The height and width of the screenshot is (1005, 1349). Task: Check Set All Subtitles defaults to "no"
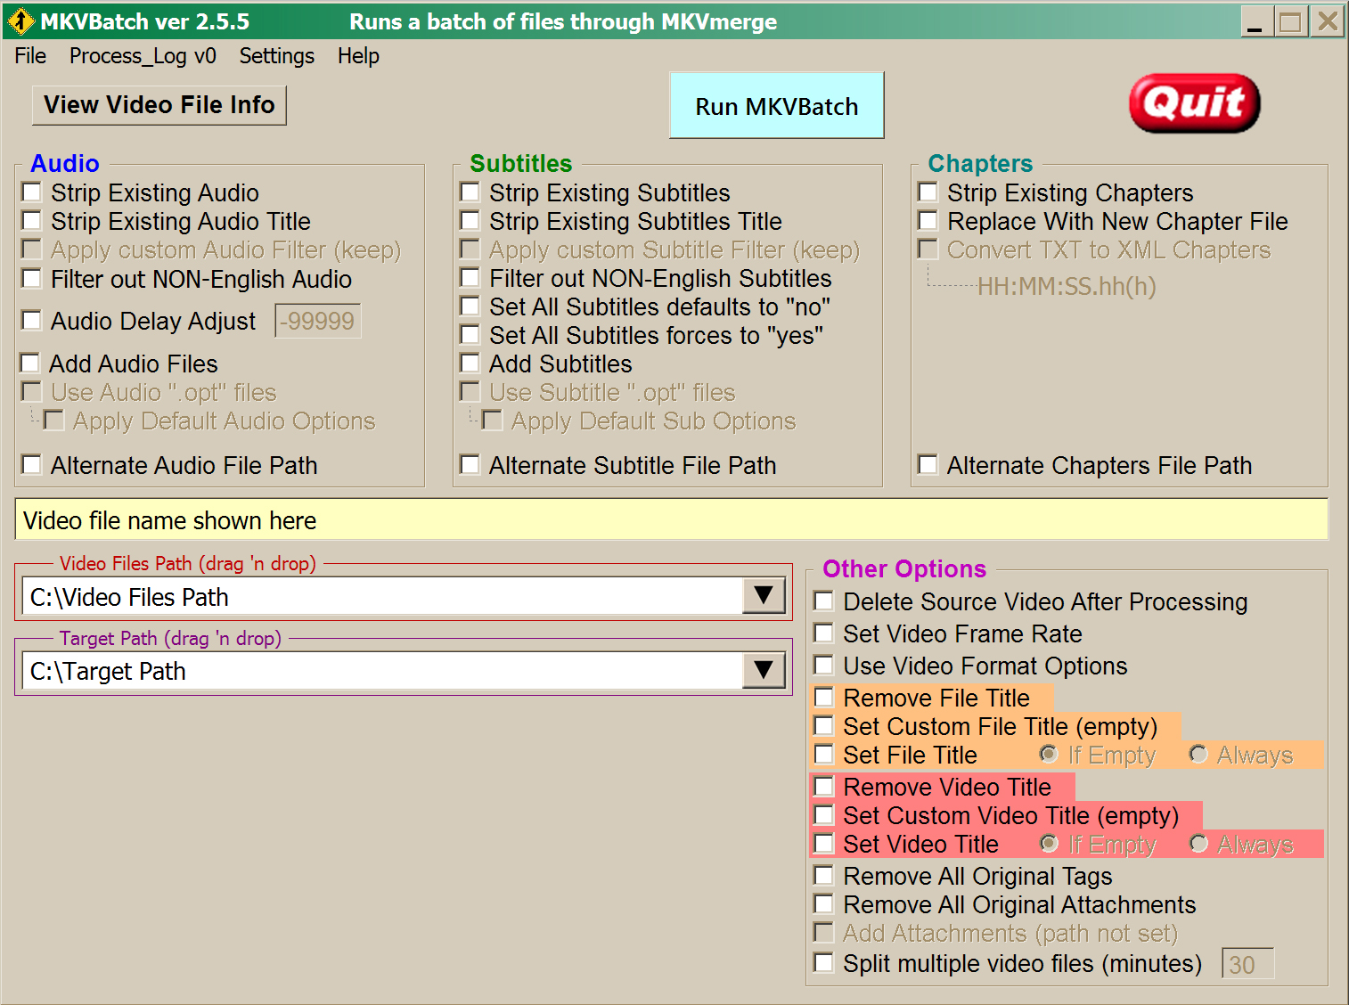[x=470, y=306]
